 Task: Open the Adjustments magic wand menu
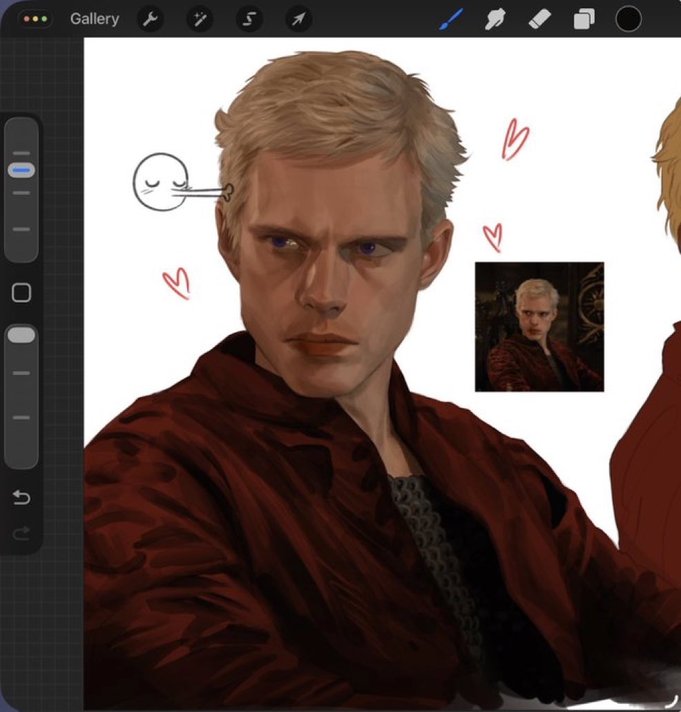point(200,19)
